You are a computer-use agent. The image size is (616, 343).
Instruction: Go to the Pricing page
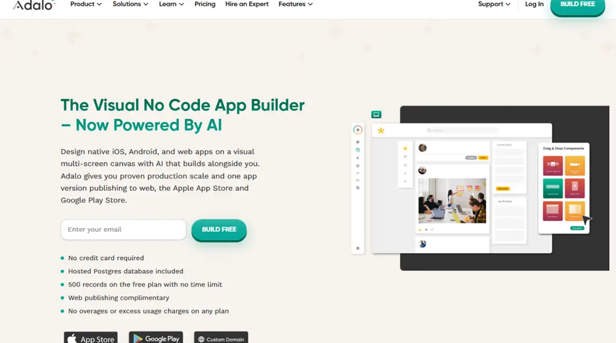coord(205,4)
